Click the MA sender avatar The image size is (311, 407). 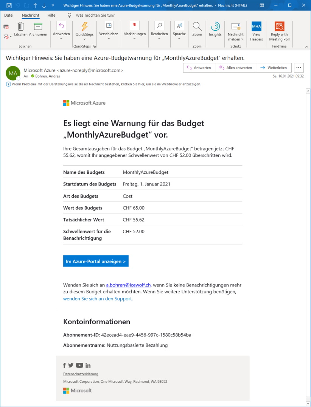point(13,73)
